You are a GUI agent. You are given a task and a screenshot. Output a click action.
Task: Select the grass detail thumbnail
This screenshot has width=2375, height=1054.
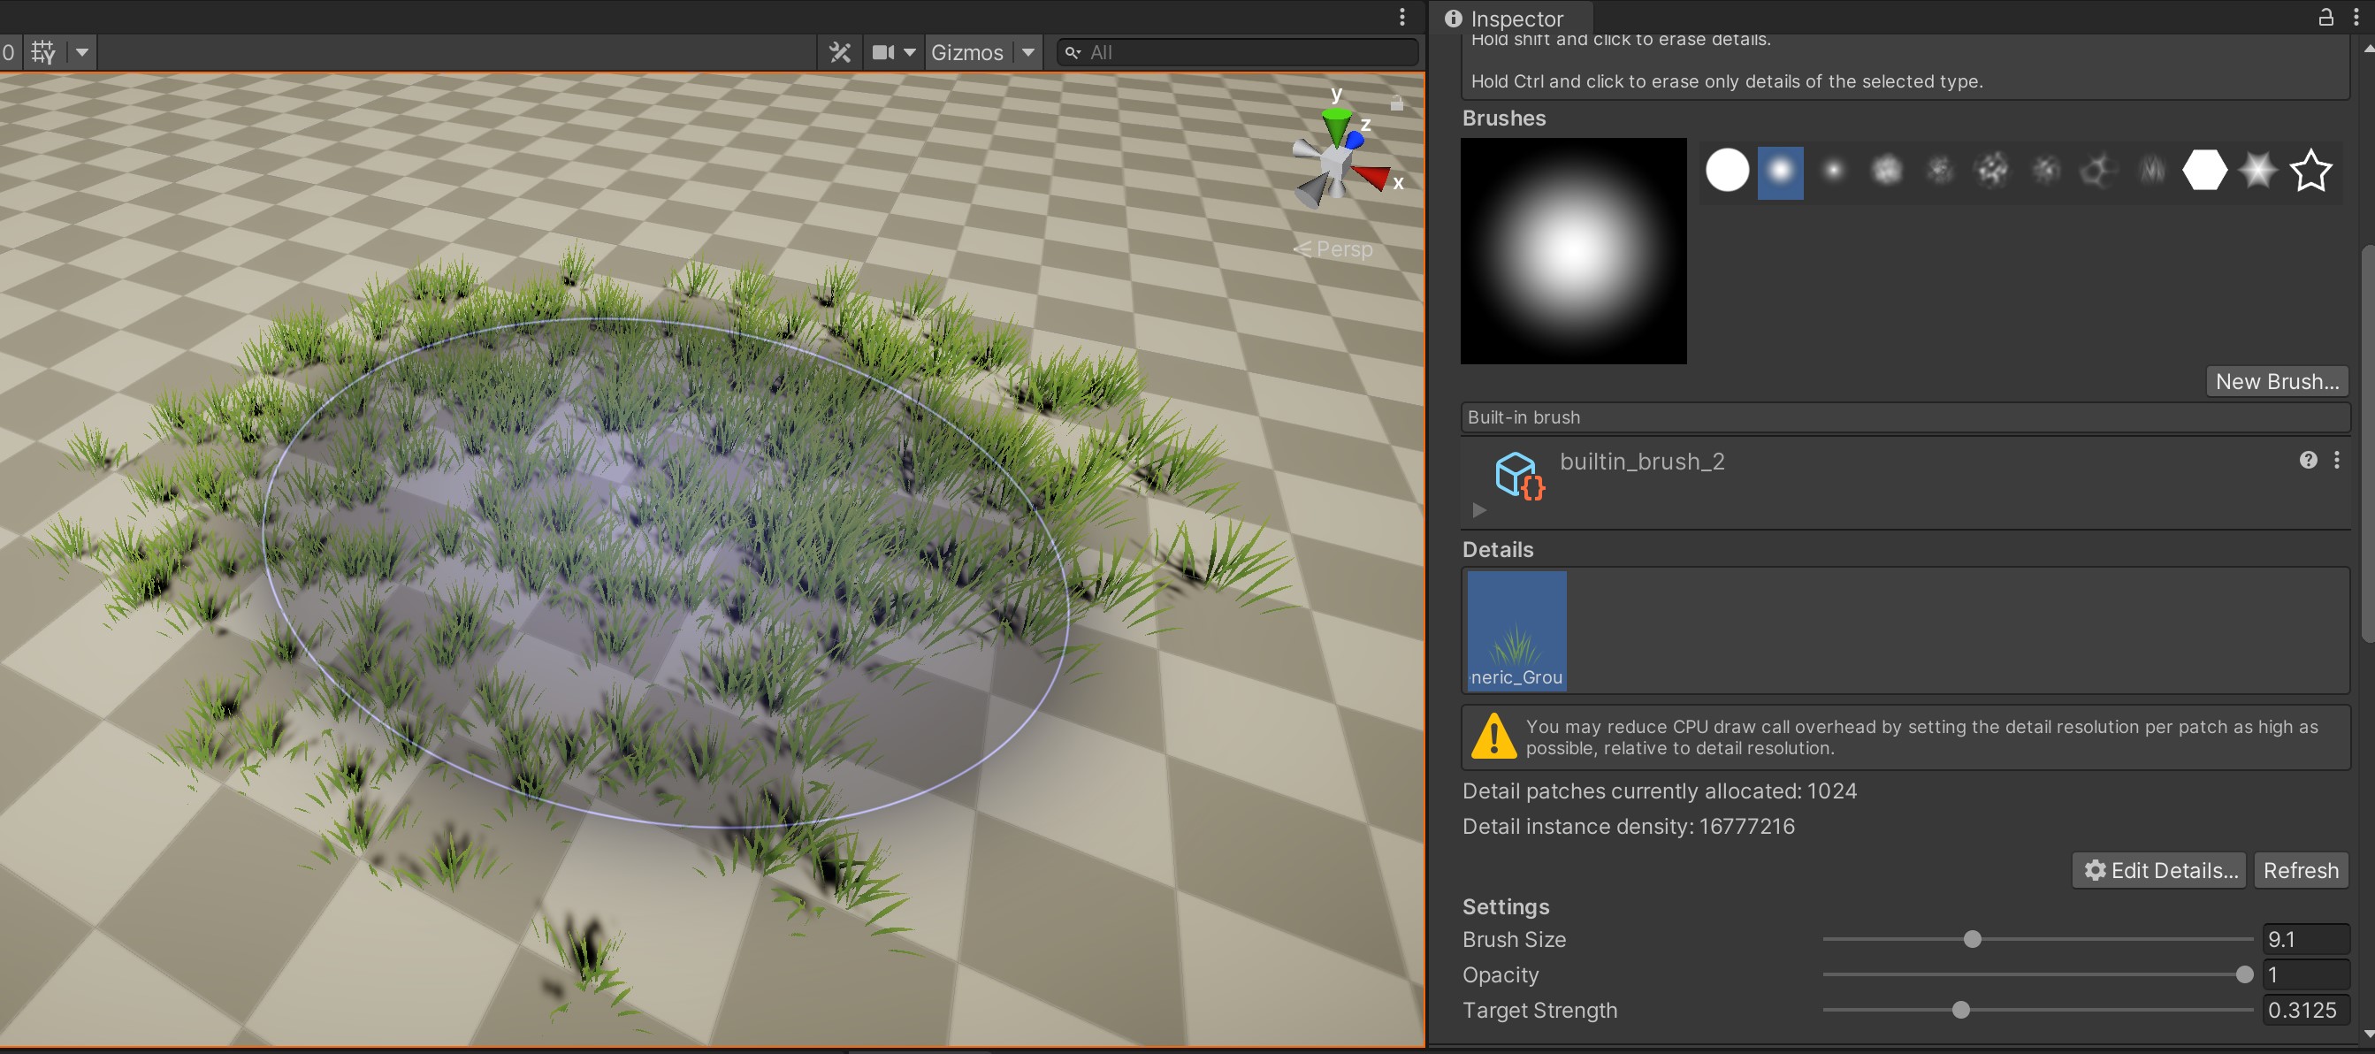(x=1516, y=630)
